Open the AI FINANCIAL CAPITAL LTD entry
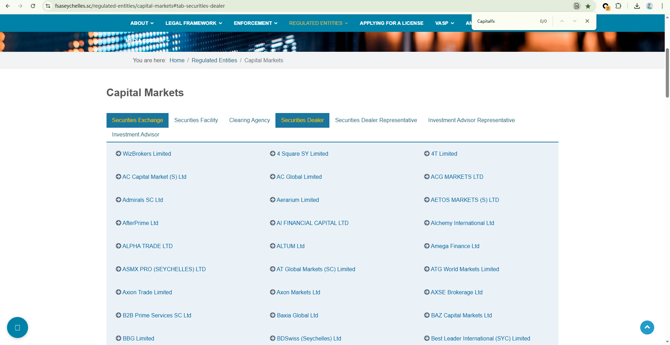 pyautogui.click(x=313, y=223)
